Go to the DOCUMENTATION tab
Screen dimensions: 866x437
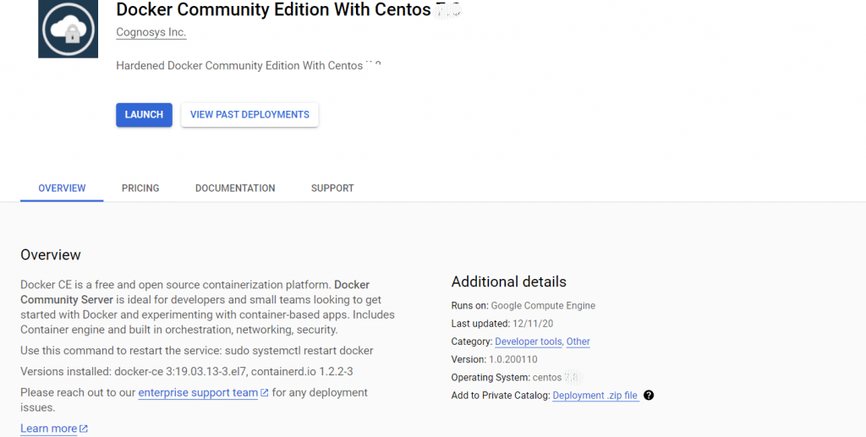[235, 188]
